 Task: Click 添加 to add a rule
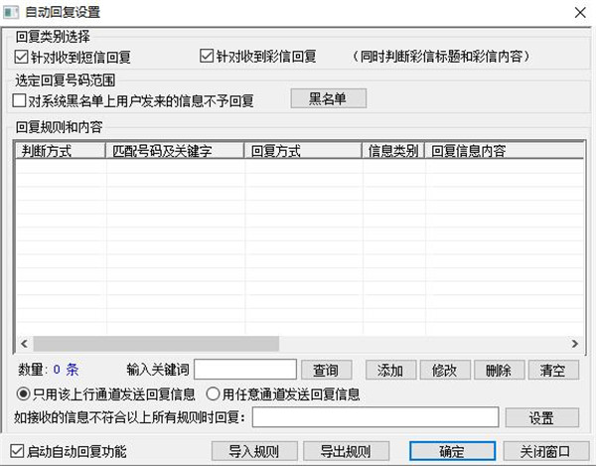coord(390,371)
